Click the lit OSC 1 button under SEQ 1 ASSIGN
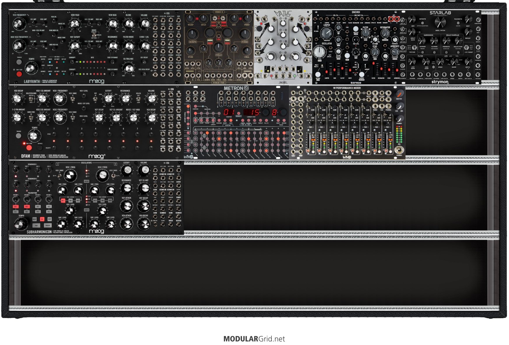This screenshot has height=345, width=509. 63,200
